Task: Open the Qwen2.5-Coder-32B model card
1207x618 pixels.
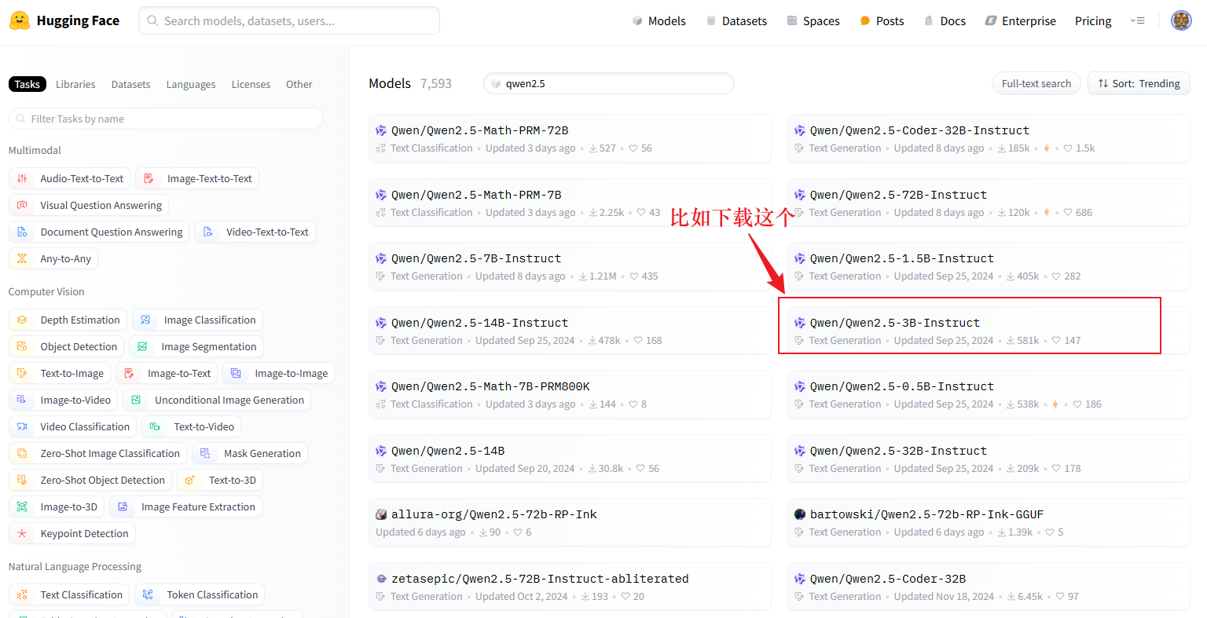Action: click(x=989, y=587)
